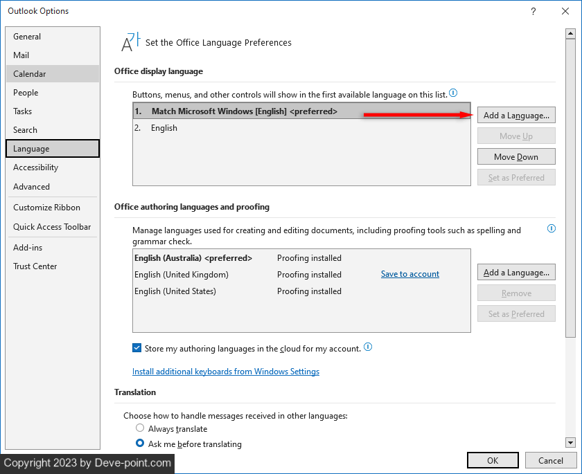
Task: Click the scrollbar down arrow
Action: coord(570,442)
